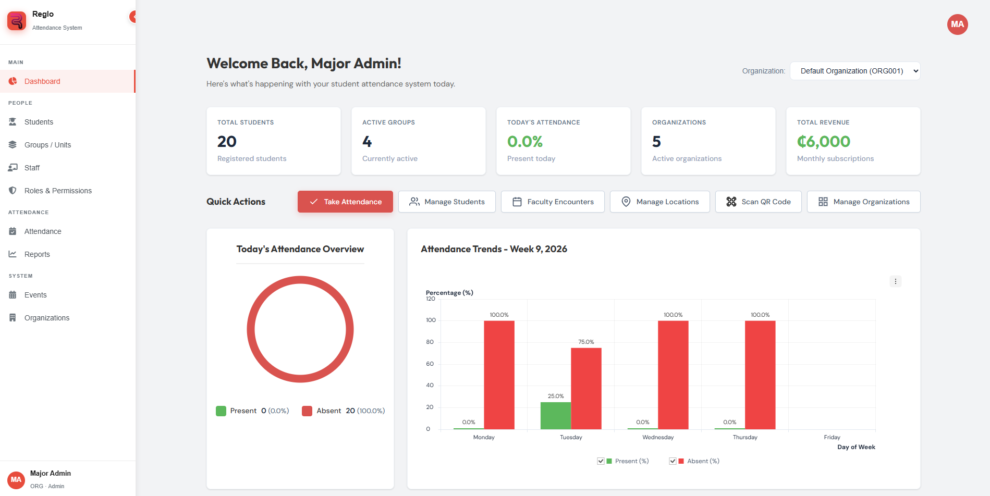Click Today's Attendance 0.0% value
The width and height of the screenshot is (990, 496).
pos(525,141)
